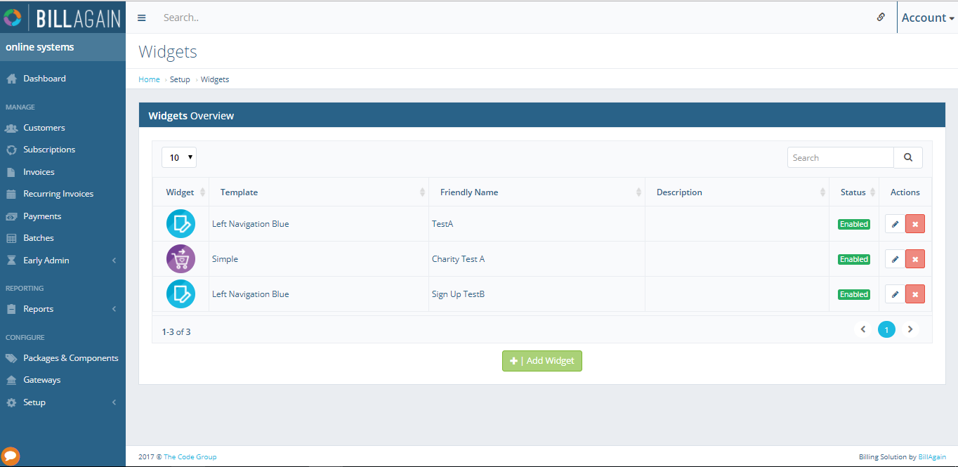Click the Sign Up TestB row widget icon

click(181, 294)
